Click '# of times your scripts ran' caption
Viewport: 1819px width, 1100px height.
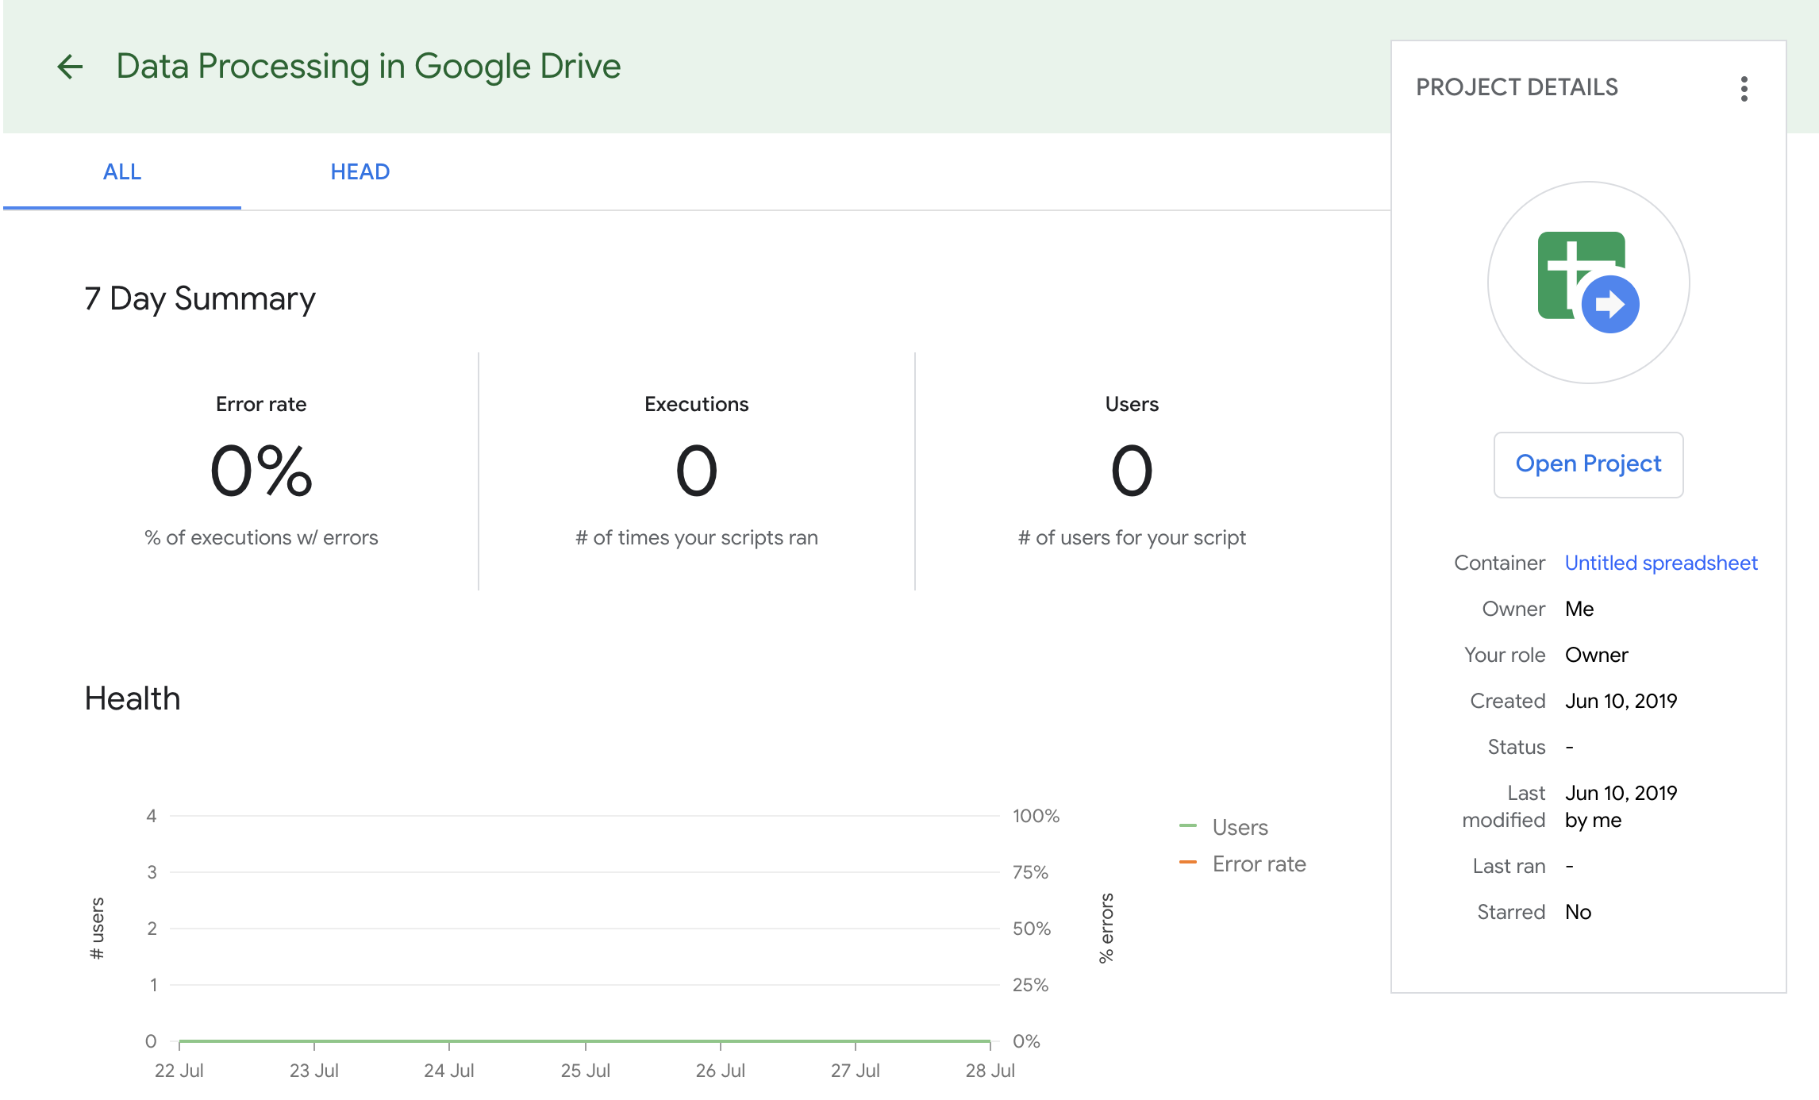pos(696,537)
